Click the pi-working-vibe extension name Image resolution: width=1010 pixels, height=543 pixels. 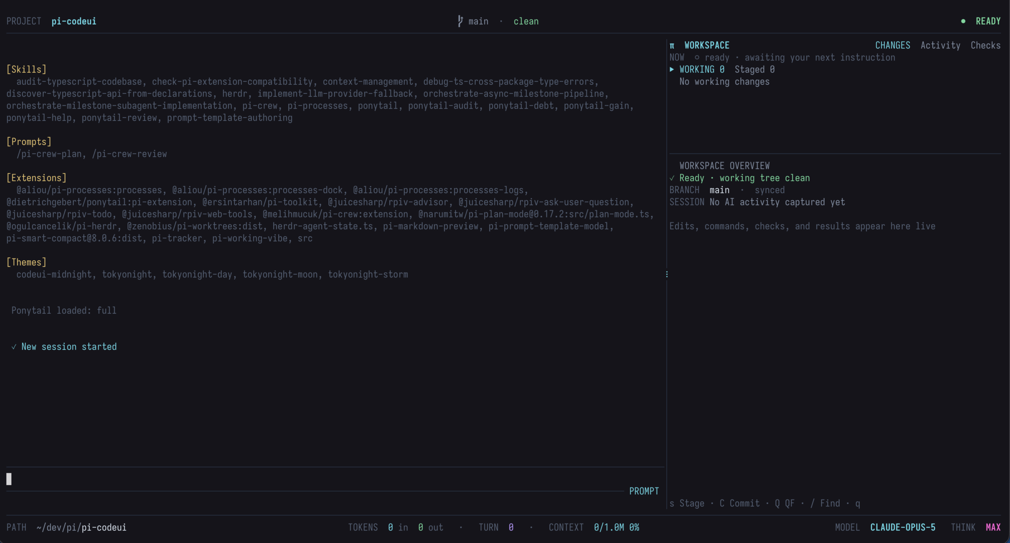[x=249, y=238]
